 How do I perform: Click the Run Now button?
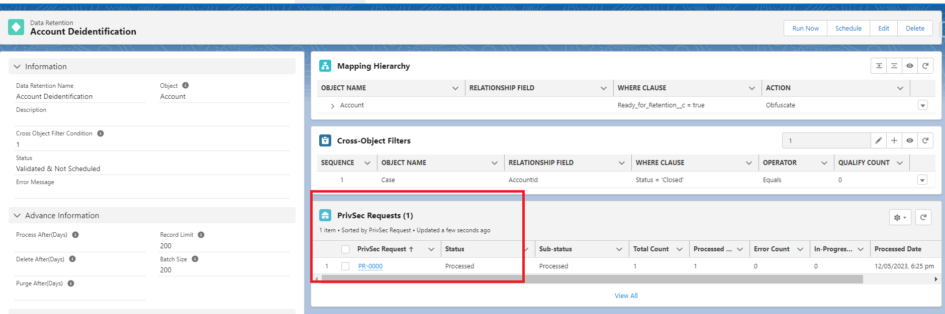pos(805,28)
